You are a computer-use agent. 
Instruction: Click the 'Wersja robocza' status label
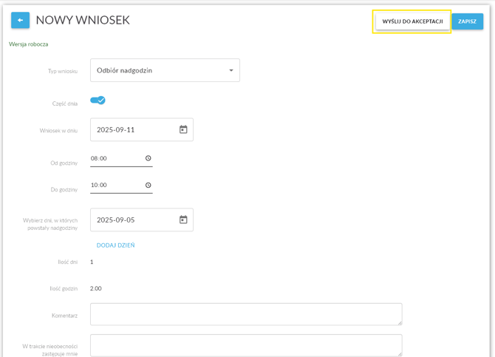pos(29,44)
